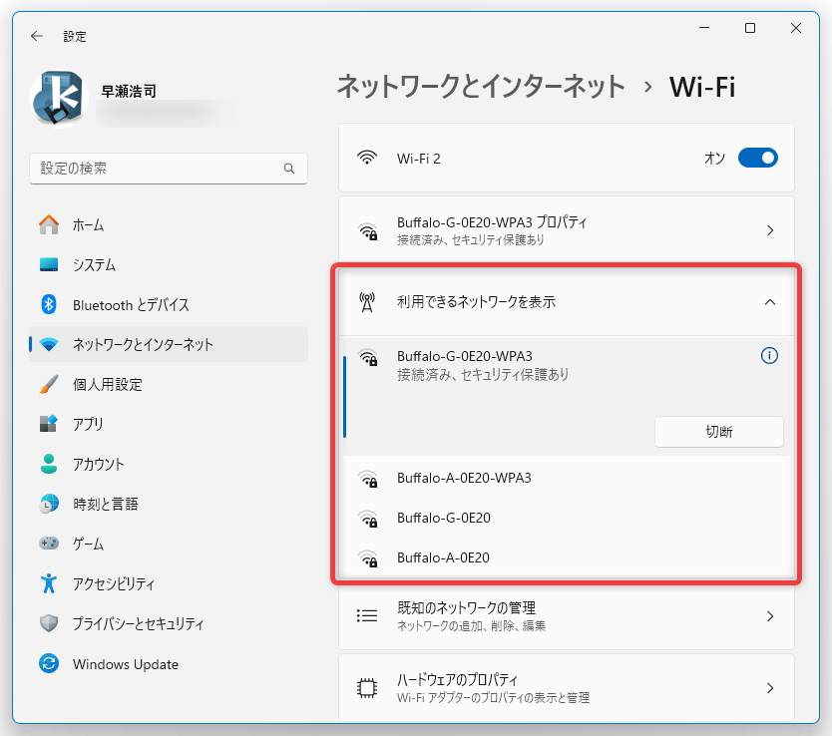Open システム settings page
This screenshot has height=736, width=832.
click(x=169, y=264)
